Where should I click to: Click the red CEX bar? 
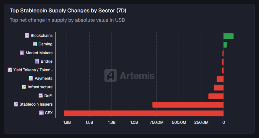143,113
